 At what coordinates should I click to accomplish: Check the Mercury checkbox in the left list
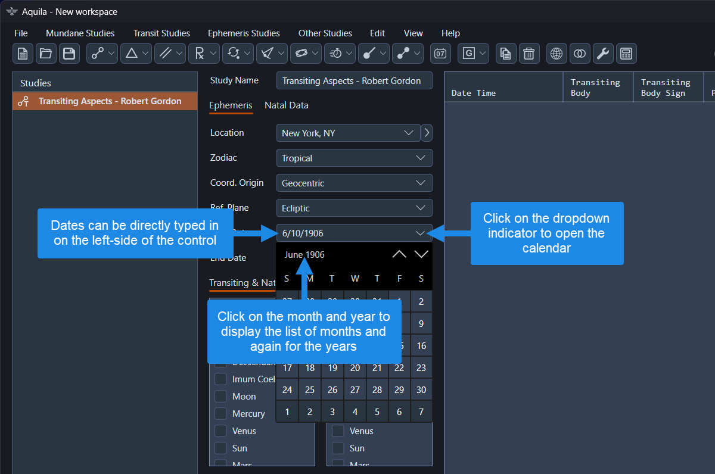point(221,414)
